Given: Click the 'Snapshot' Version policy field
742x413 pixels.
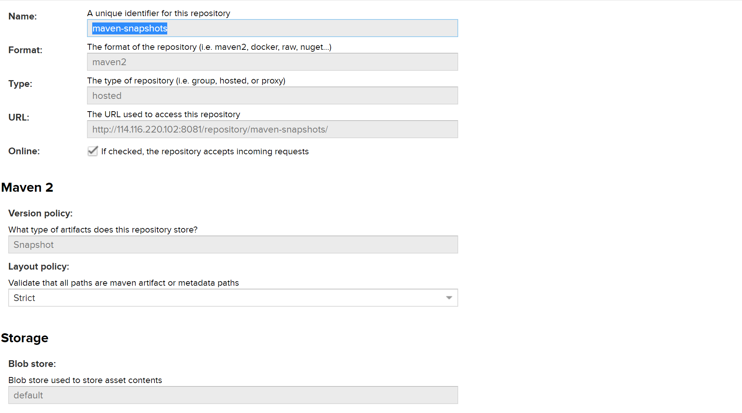Looking at the screenshot, I should (233, 245).
